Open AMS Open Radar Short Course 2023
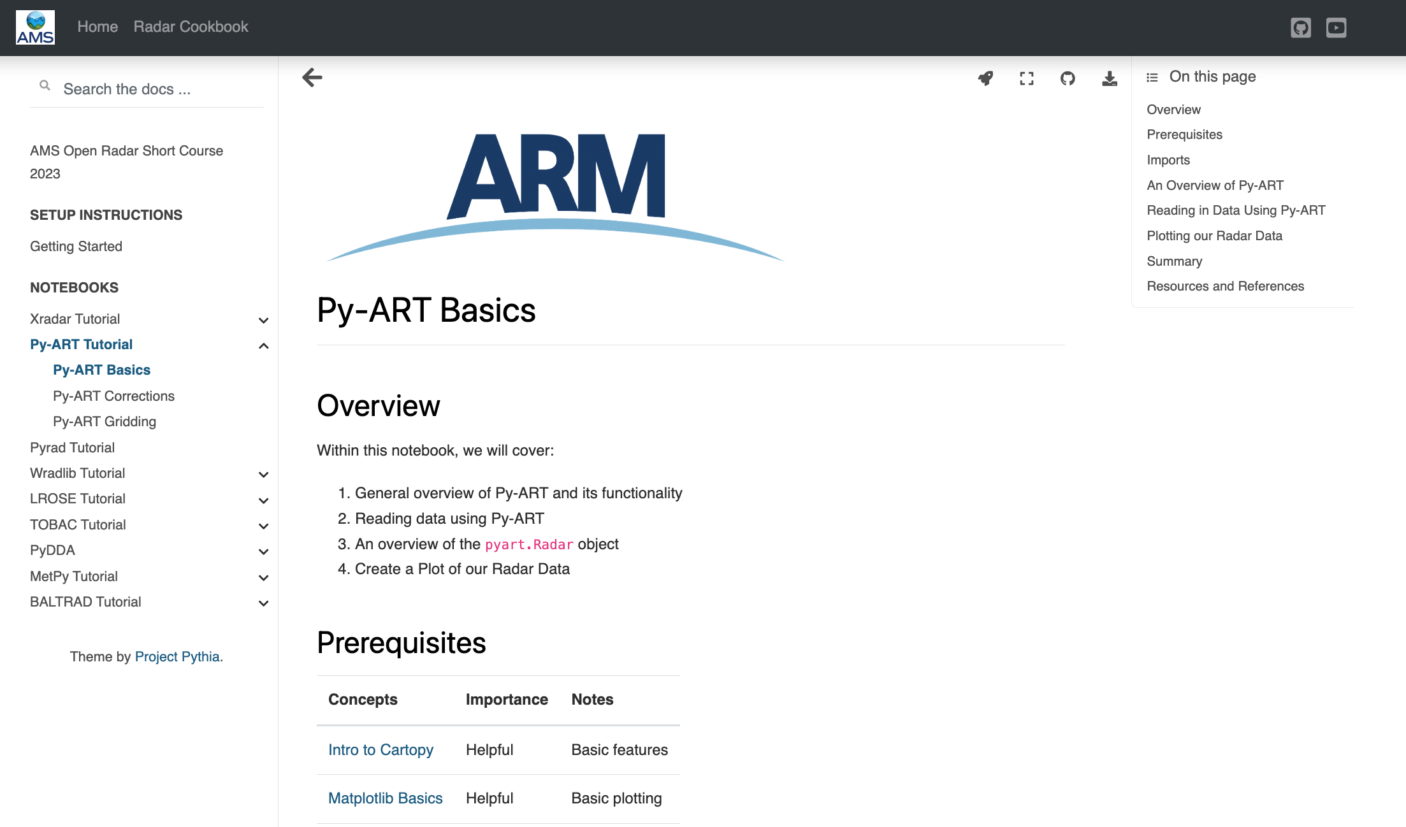The height and width of the screenshot is (827, 1406). click(x=126, y=162)
